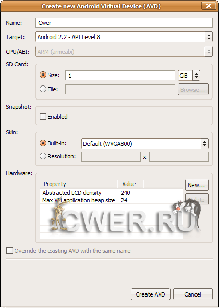Image resolution: width=219 pixels, height=308 pixels.
Task: Click the SD Card size value field
Action: pos(120,76)
